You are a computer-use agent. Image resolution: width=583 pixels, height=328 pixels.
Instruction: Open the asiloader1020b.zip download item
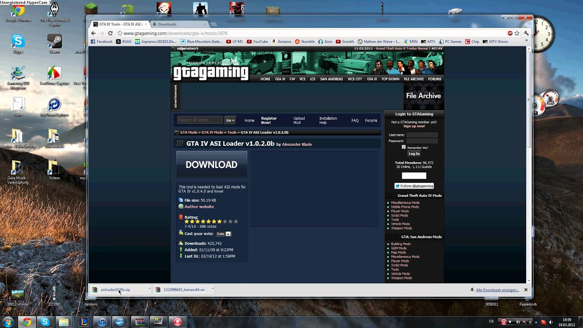coord(115,290)
